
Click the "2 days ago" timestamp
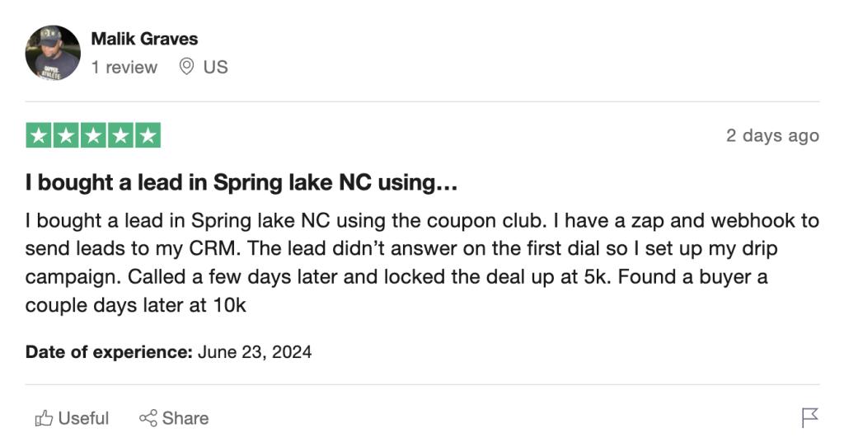coord(772,136)
